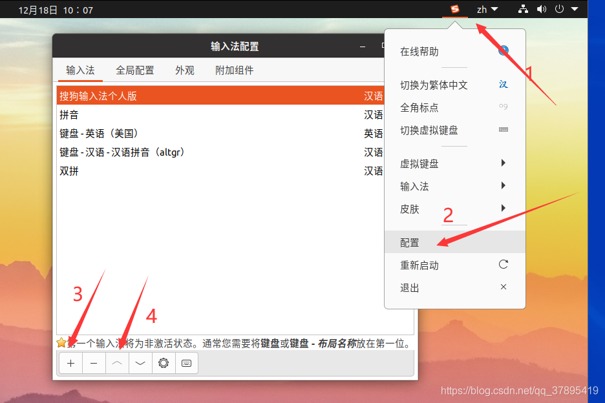Image resolution: width=605 pixels, height=403 pixels.
Task: Toggle 全角标点 menu entry
Action: click(x=455, y=107)
